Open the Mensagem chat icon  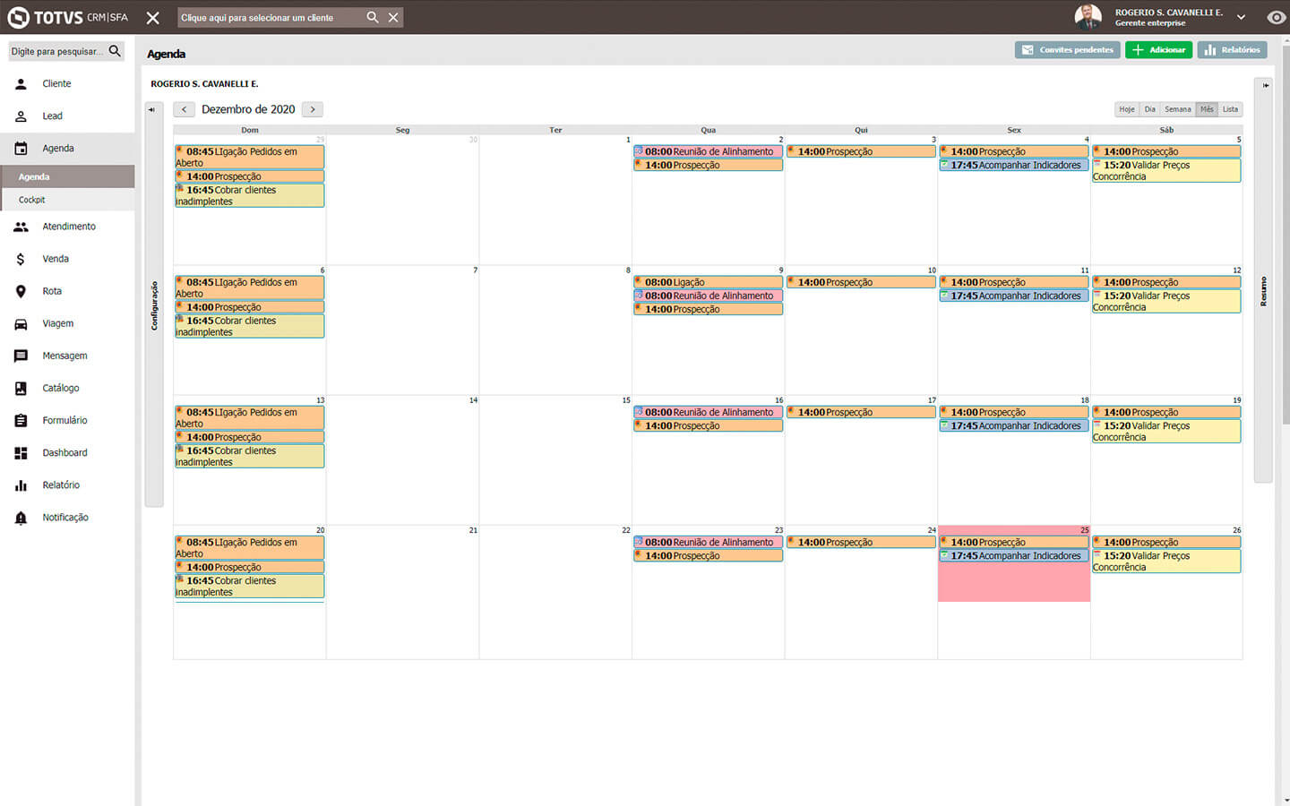tap(21, 356)
